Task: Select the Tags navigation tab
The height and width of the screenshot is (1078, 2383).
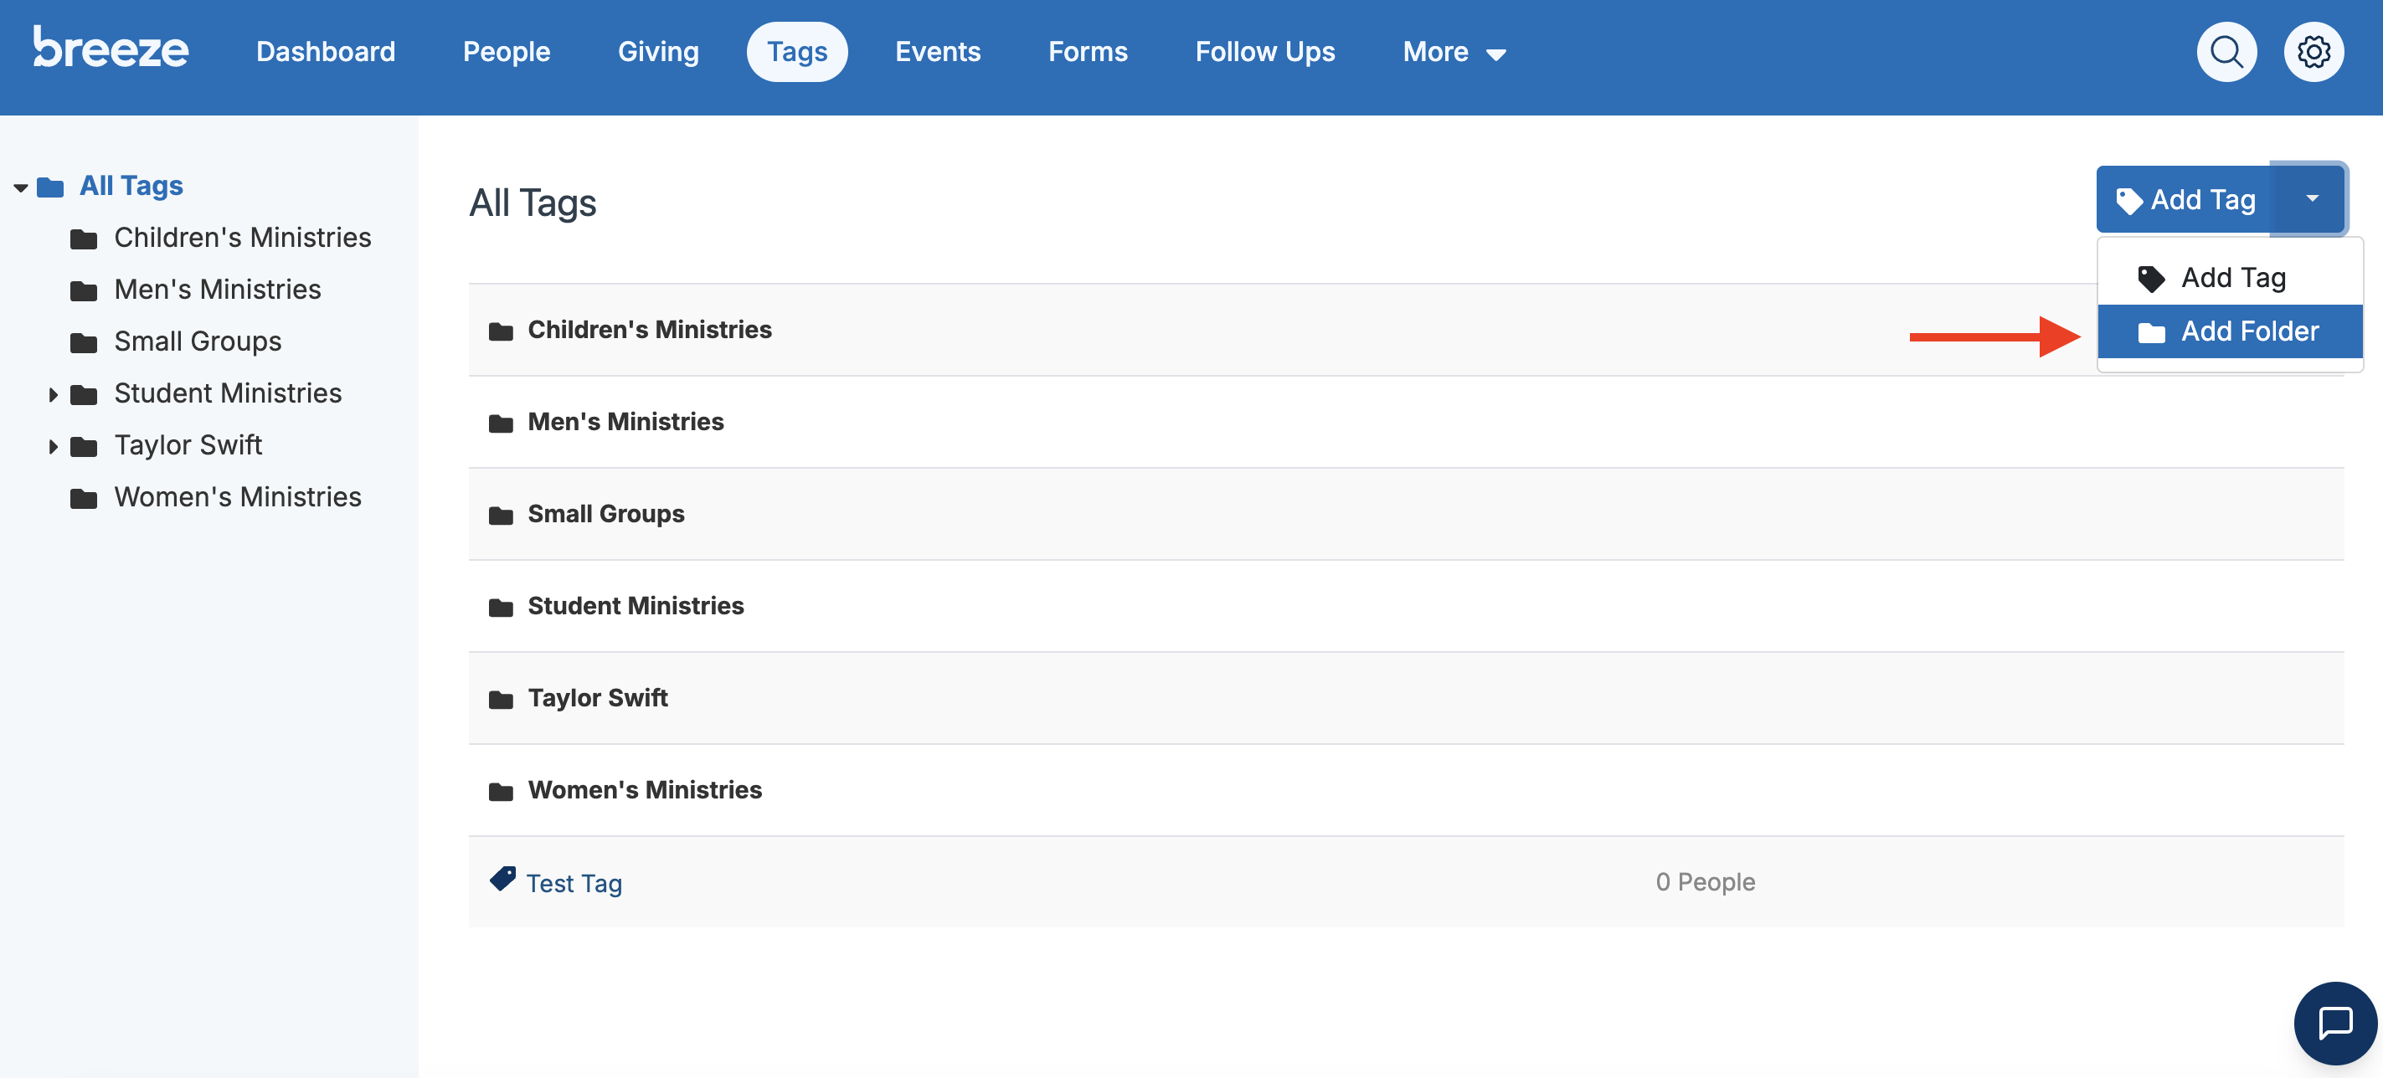Action: [x=796, y=52]
